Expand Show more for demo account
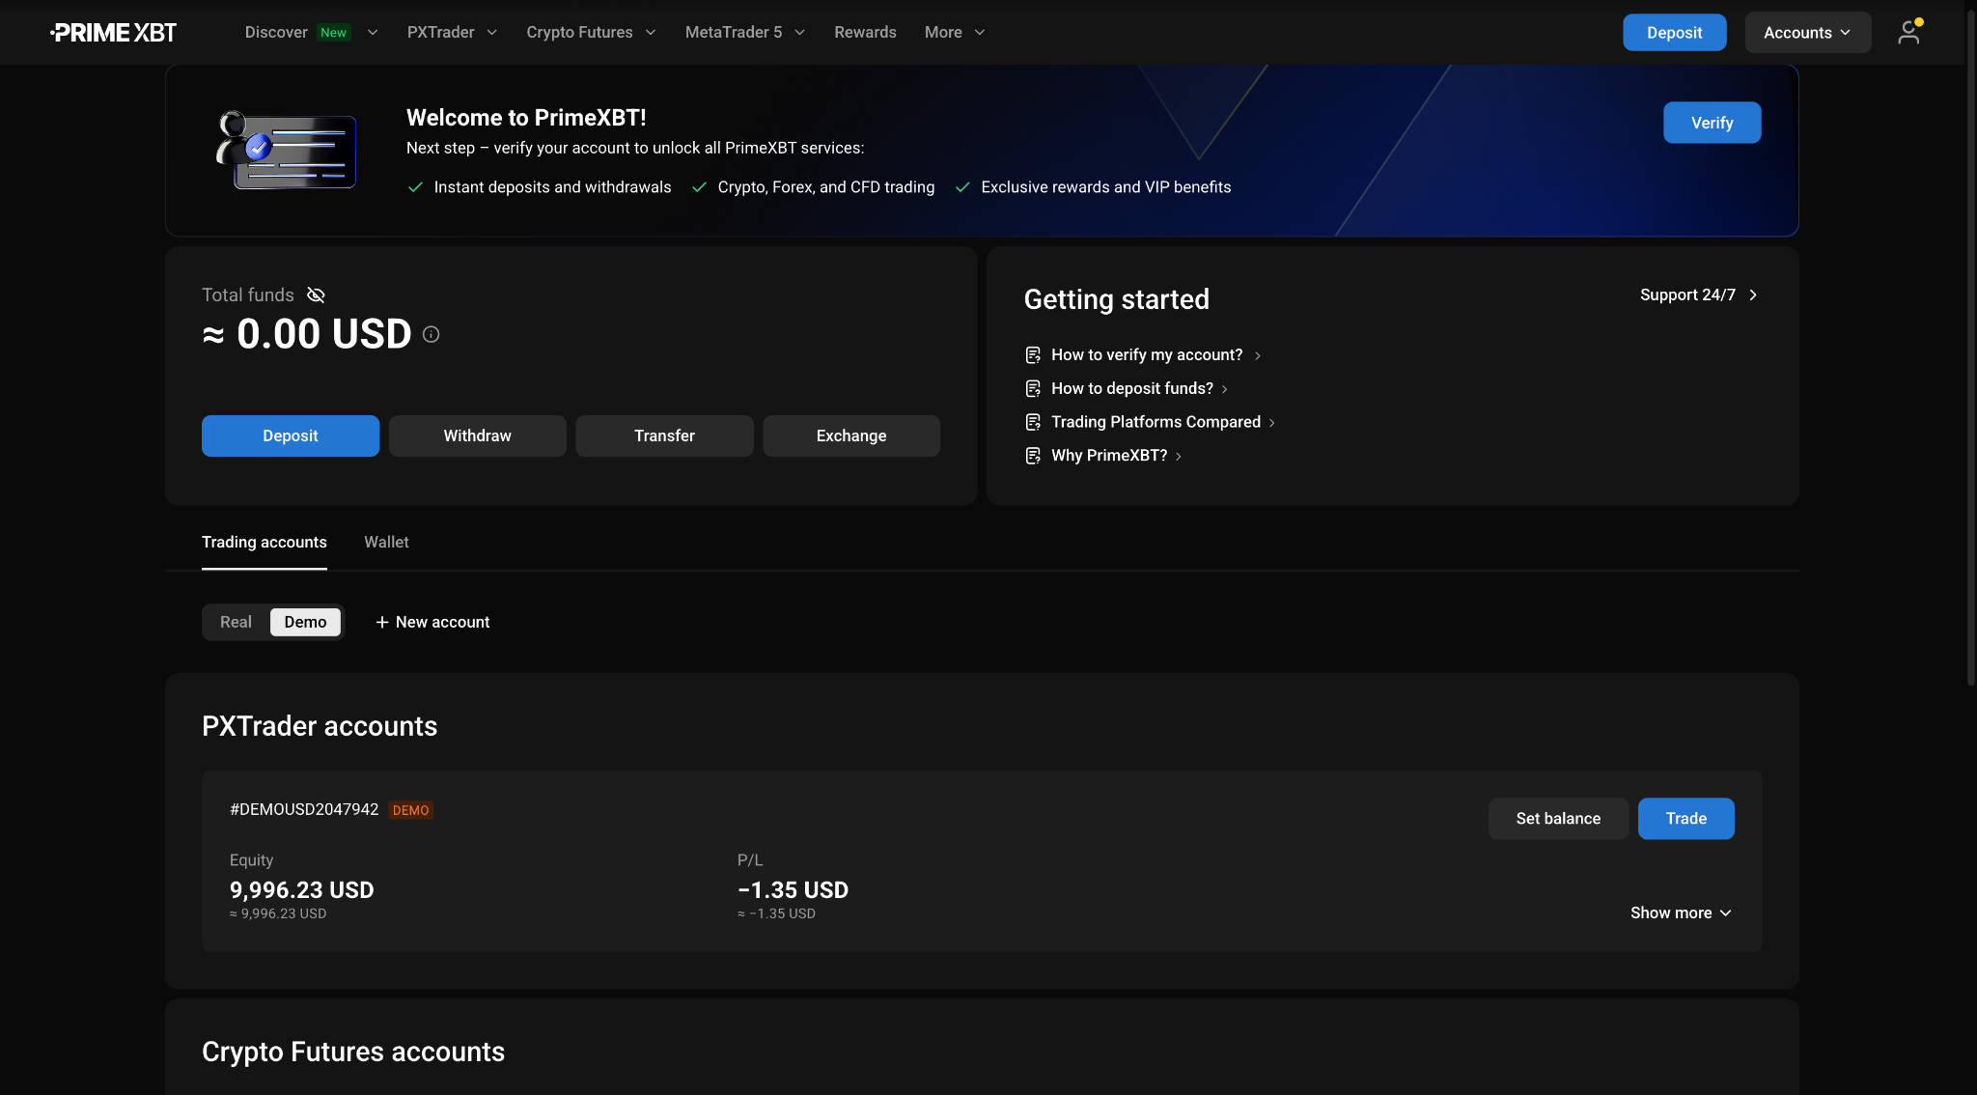This screenshot has width=1977, height=1095. point(1681,913)
